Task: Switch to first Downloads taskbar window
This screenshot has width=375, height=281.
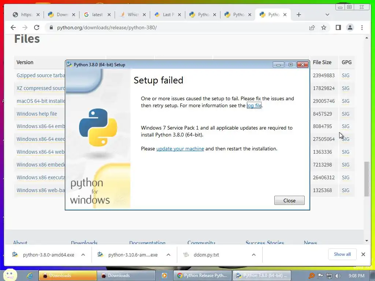Action: (67, 276)
